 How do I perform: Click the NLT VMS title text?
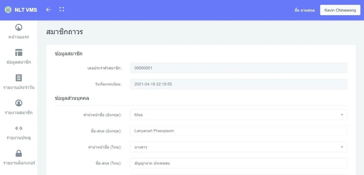coord(26,10)
